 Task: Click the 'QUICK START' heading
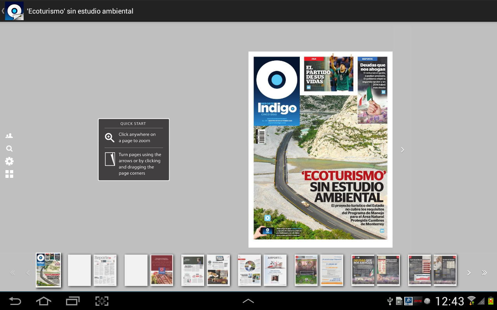[x=133, y=124]
